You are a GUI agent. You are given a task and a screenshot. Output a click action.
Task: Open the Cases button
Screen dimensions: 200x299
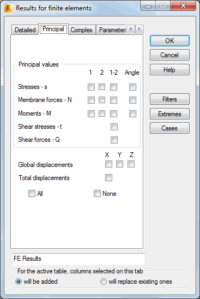pos(169,128)
